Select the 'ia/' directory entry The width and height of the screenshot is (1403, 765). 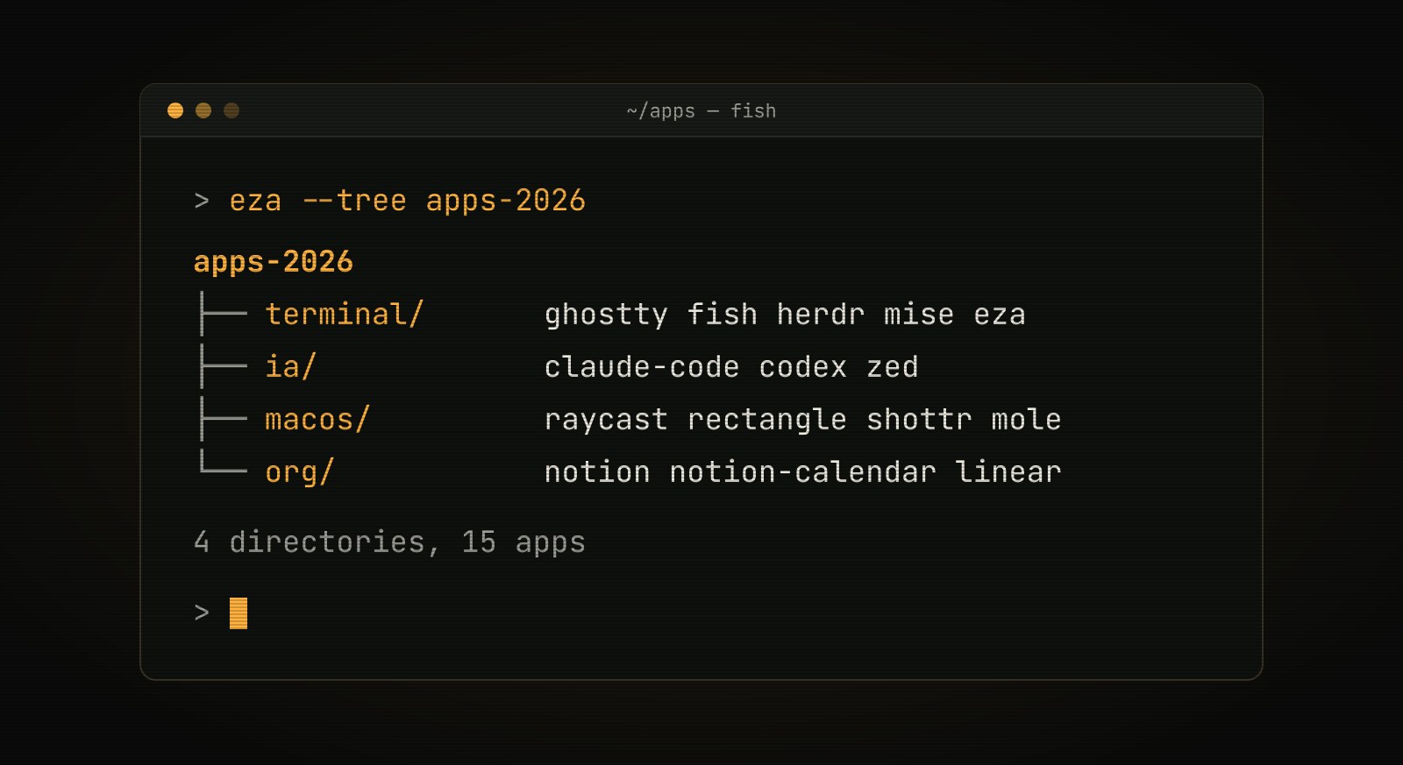(290, 367)
